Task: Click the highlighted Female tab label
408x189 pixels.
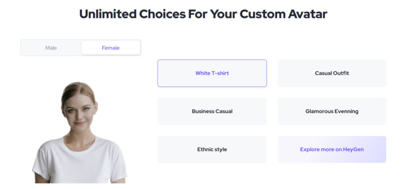Action: 111,48
